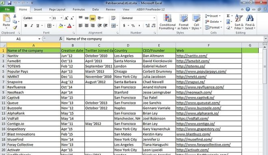Open the http://famebit.com/ link
This screenshot has width=268, height=155.
point(193,61)
